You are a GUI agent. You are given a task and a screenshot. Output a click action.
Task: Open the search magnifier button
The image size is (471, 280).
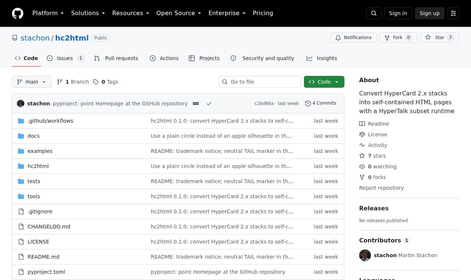point(374,13)
